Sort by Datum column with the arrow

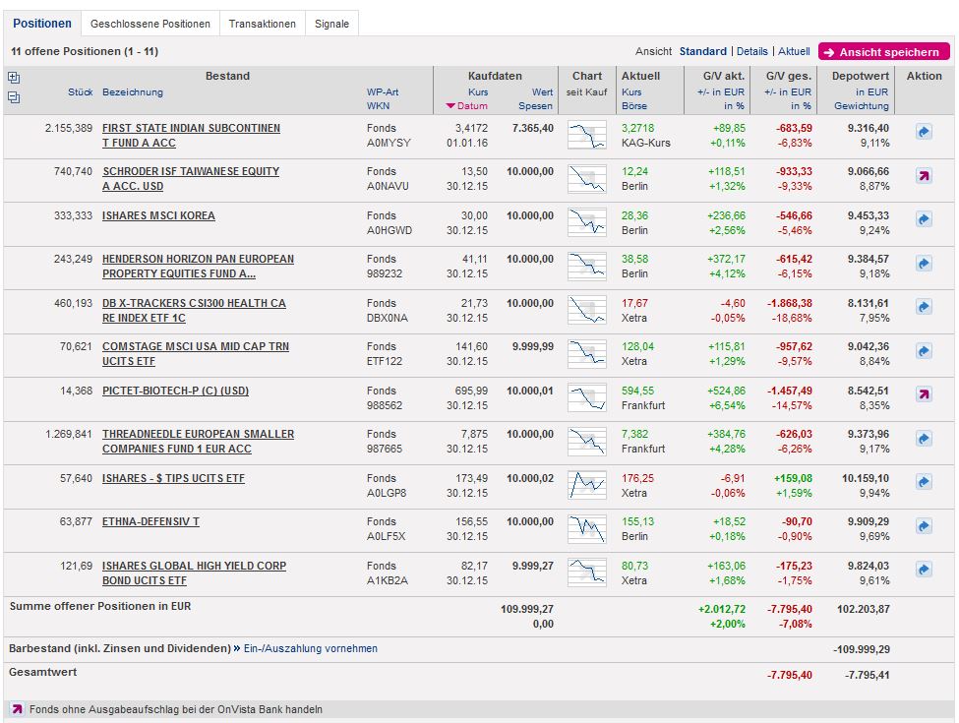(x=450, y=106)
